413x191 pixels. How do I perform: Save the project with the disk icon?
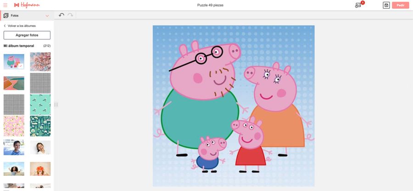pos(386,5)
